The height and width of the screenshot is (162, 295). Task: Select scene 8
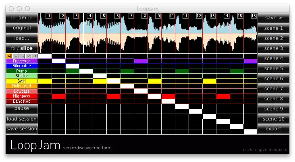(x=273, y=99)
